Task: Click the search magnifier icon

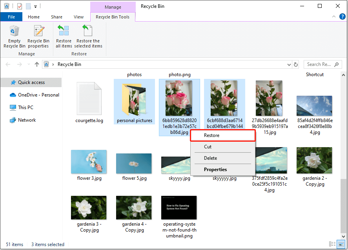Action: click(x=336, y=64)
